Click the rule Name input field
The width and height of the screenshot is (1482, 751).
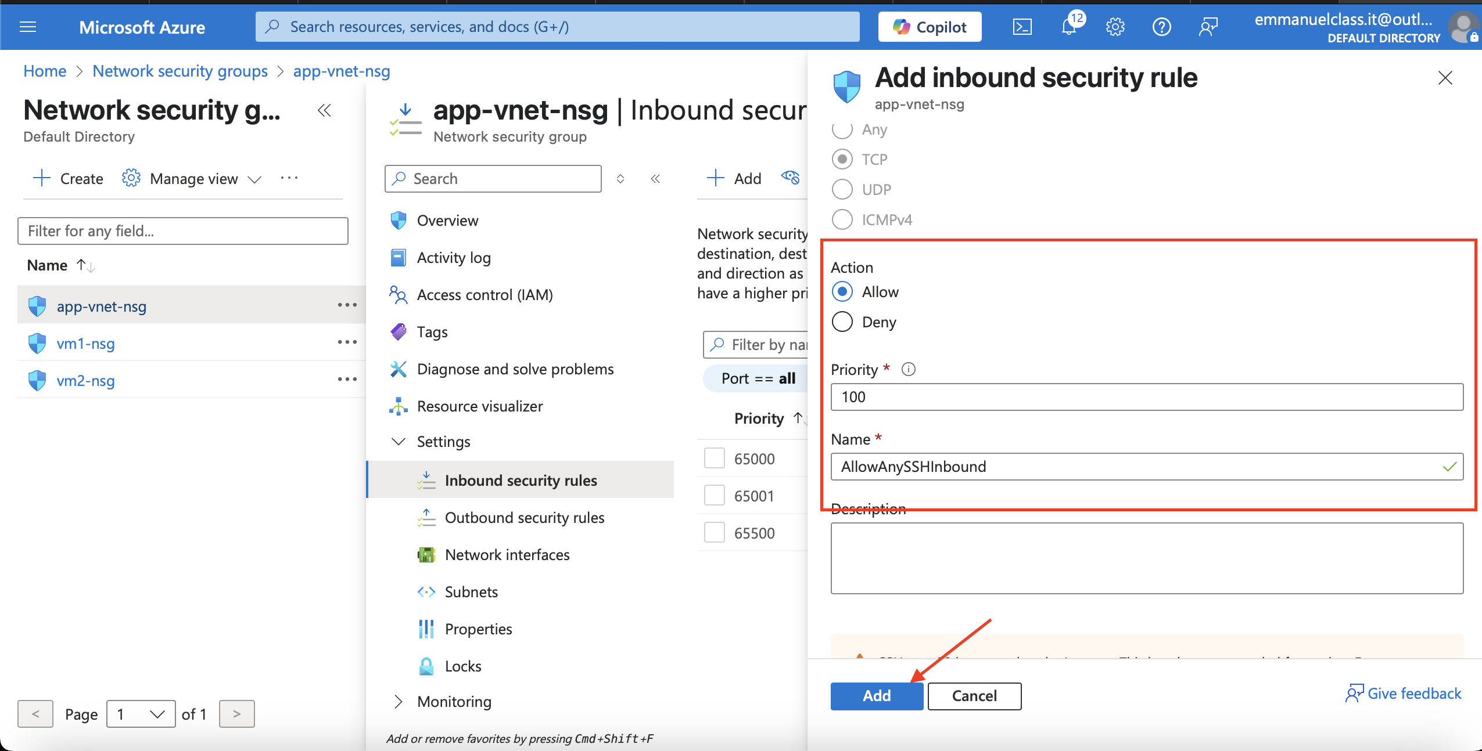pos(1147,467)
